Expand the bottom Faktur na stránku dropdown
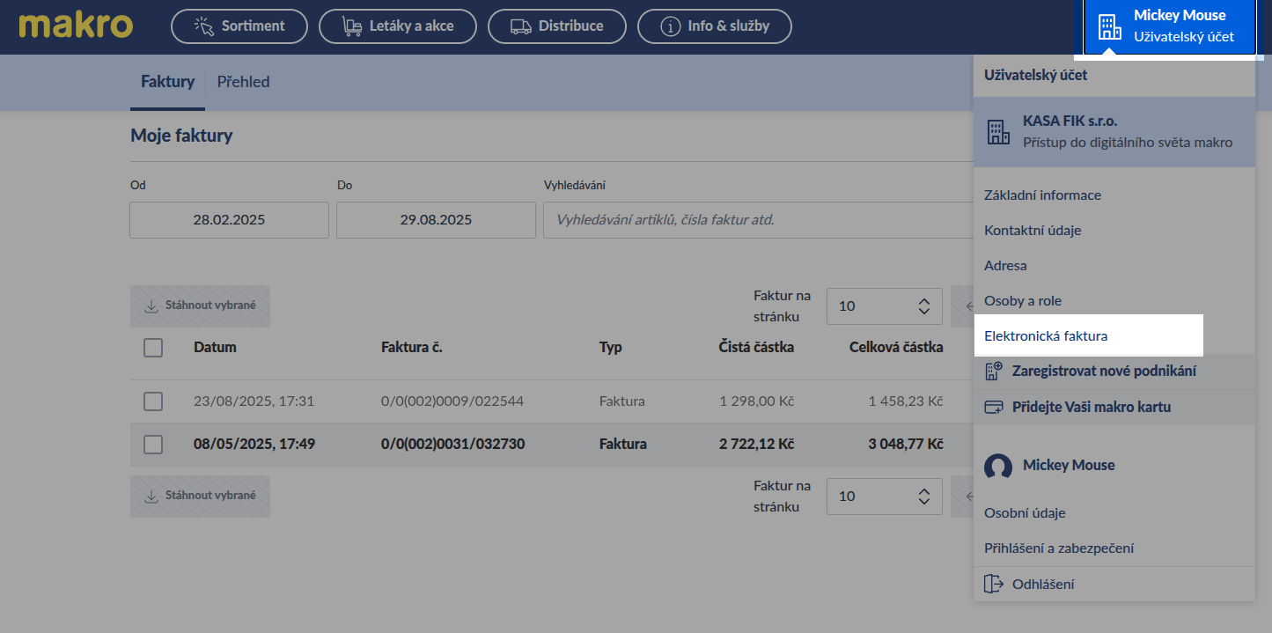 884,497
